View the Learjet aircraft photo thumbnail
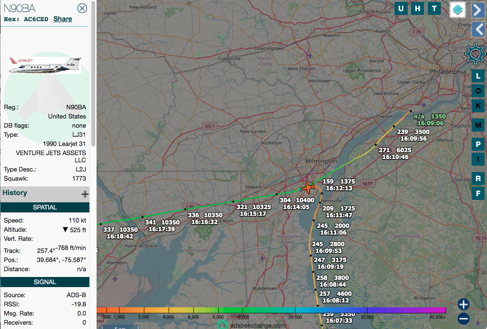This screenshot has width=487, height=329. pyautogui.click(x=45, y=66)
